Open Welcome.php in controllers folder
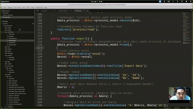193x109 pixels. coord(12,45)
